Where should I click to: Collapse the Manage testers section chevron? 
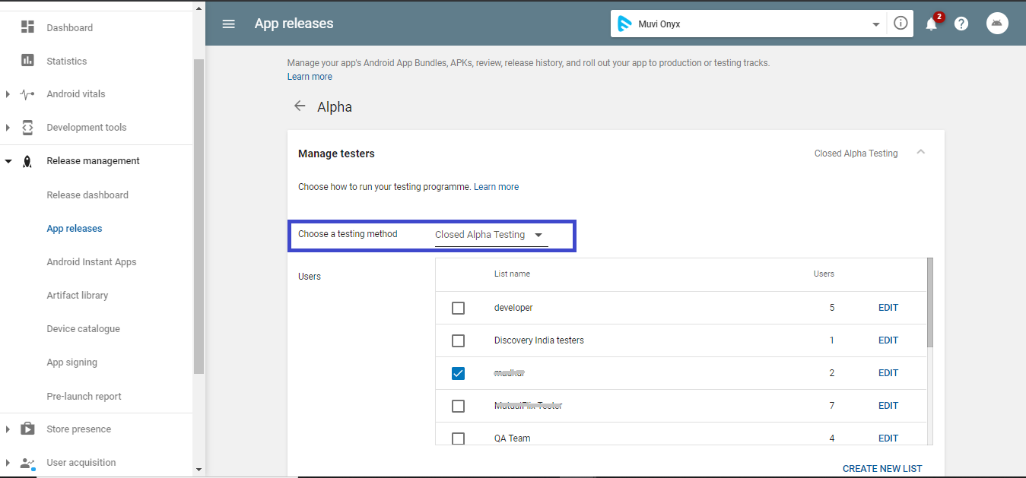(921, 153)
